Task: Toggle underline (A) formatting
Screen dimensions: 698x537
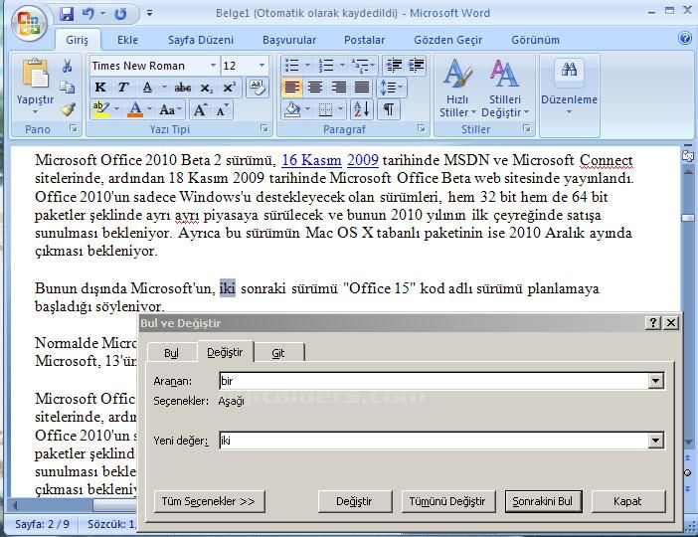Action: click(147, 88)
